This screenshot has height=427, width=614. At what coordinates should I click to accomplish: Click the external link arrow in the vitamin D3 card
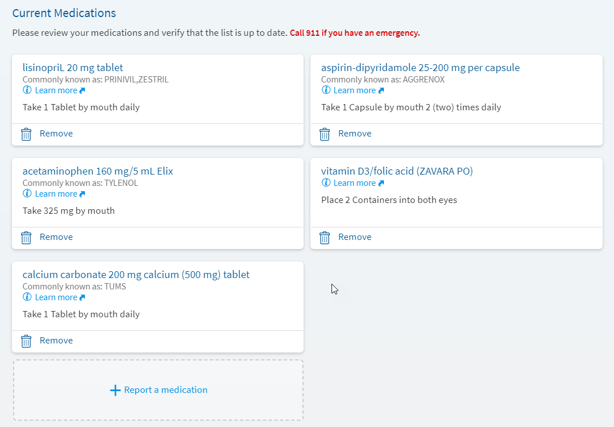click(381, 184)
